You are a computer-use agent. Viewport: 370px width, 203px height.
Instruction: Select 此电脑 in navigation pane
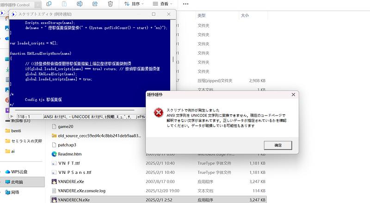coord(19,182)
